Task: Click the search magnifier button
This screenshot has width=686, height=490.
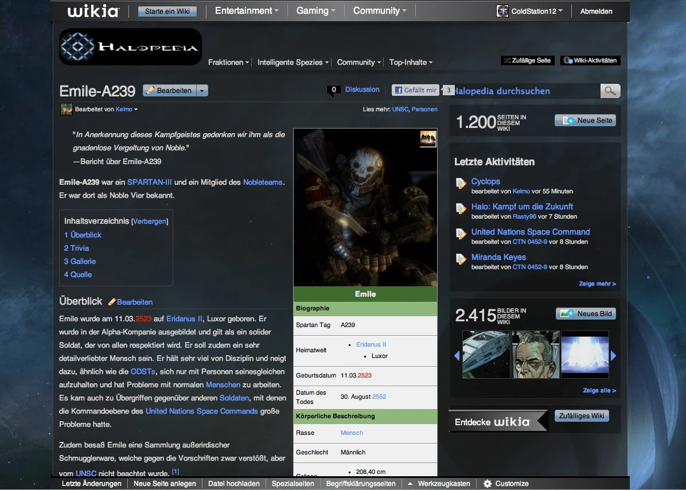Action: point(610,91)
